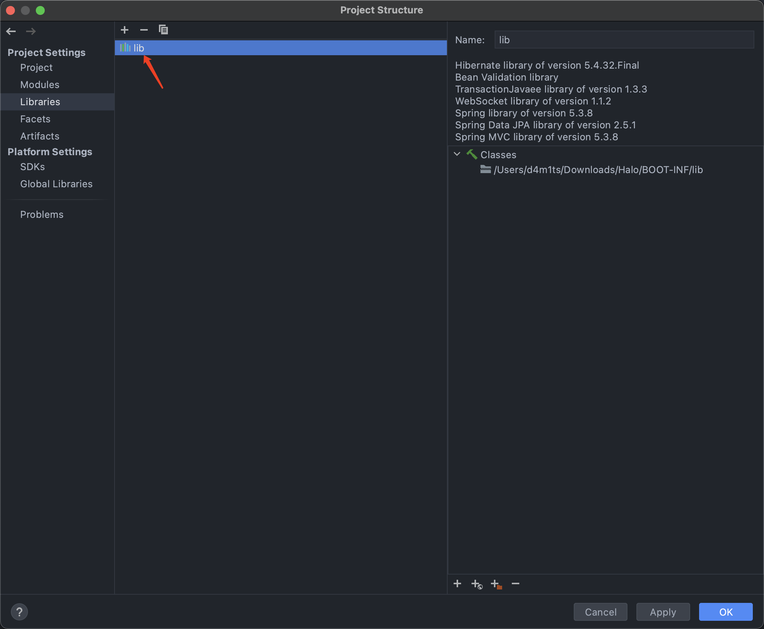Switch to the Artifacts section

40,136
